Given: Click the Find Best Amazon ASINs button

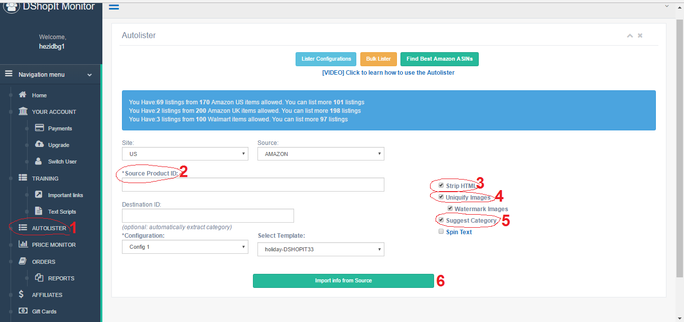Looking at the screenshot, I should (440, 59).
